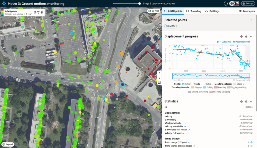
Task: Click the InSAR layer gear icon
Action: (x=42, y=12)
